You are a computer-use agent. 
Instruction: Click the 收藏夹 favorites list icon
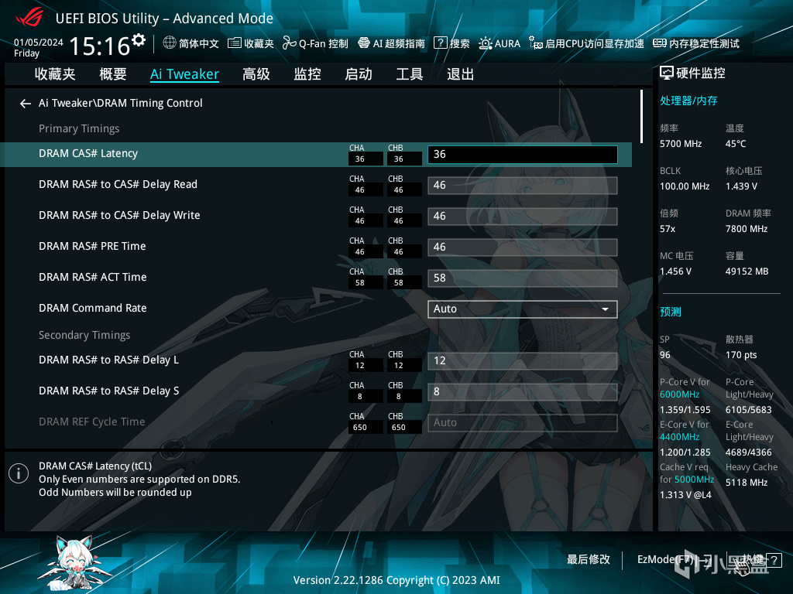coord(234,43)
